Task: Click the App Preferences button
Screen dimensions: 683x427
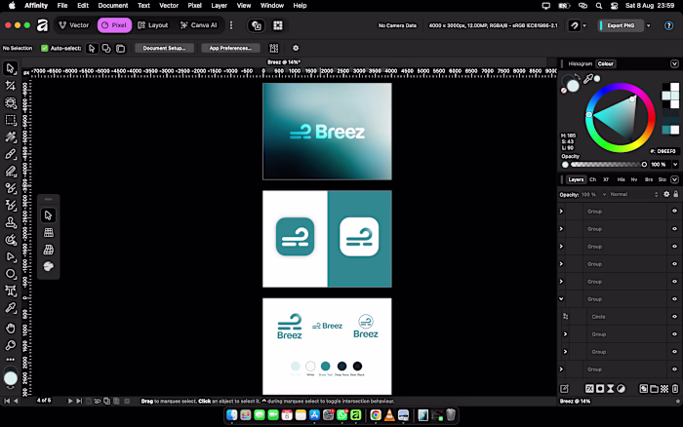Action: pos(230,48)
